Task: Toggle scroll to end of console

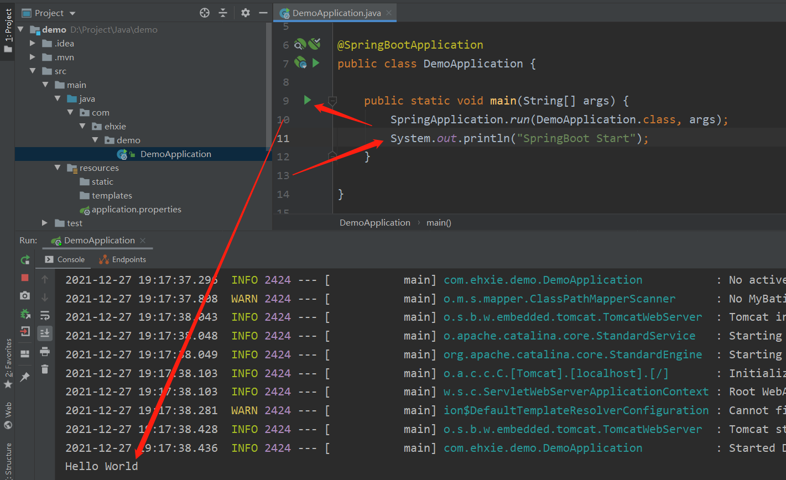Action: click(x=45, y=333)
